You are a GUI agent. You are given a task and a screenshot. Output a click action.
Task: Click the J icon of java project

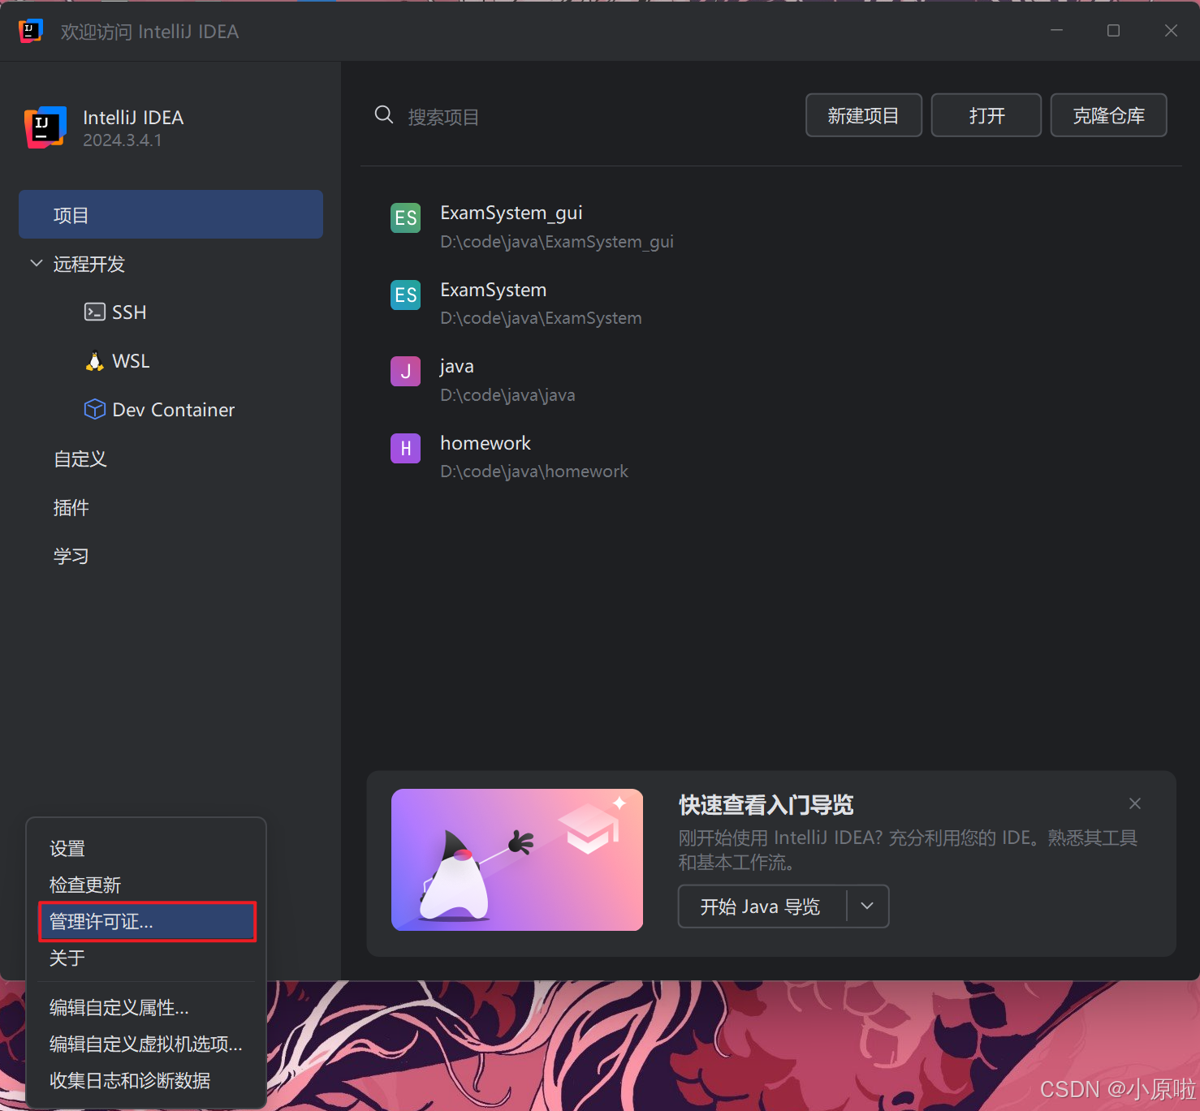coord(405,371)
